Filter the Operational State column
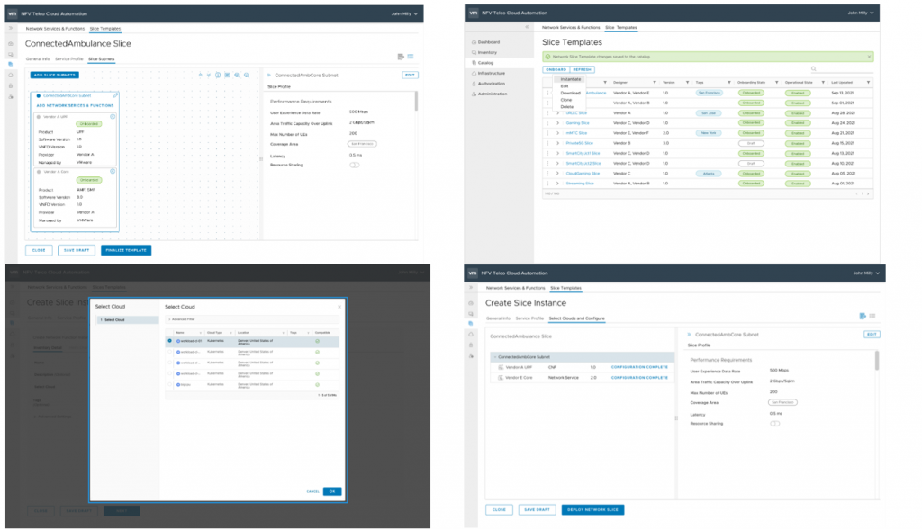The height and width of the screenshot is (529, 922). pyautogui.click(x=823, y=82)
